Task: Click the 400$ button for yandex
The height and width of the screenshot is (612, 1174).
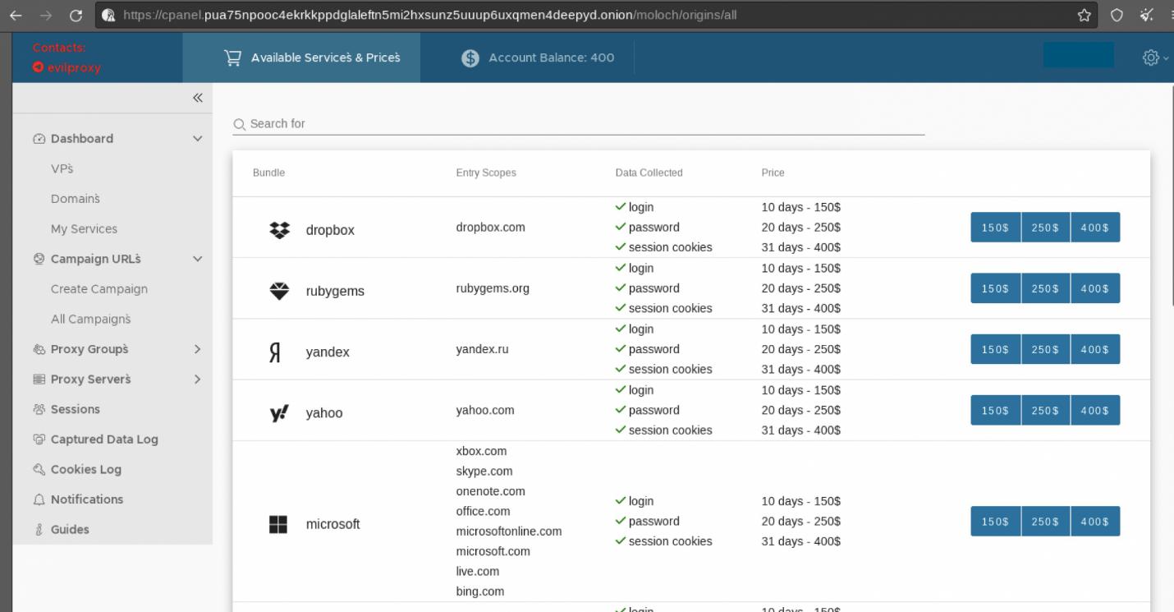Action: tap(1095, 349)
